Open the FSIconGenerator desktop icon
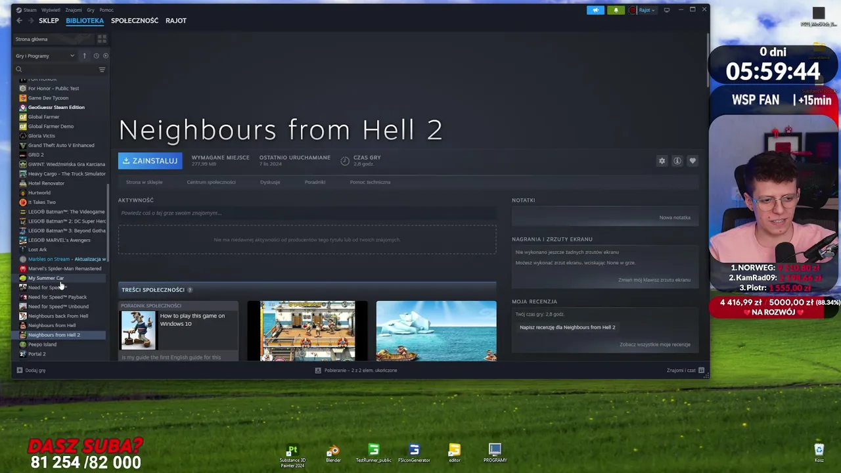This screenshot has height=473, width=841. pyautogui.click(x=414, y=453)
